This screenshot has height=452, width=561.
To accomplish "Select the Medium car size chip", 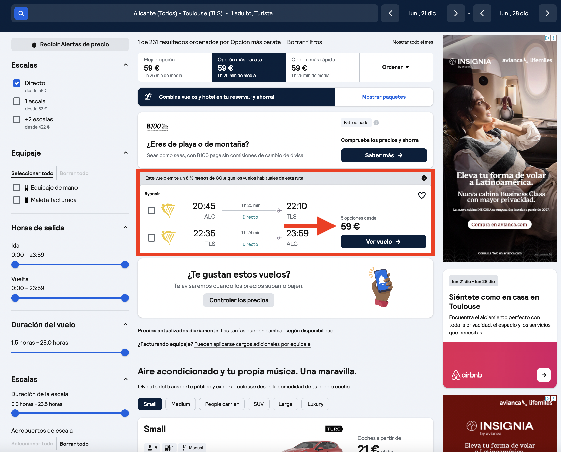I will (x=181, y=404).
